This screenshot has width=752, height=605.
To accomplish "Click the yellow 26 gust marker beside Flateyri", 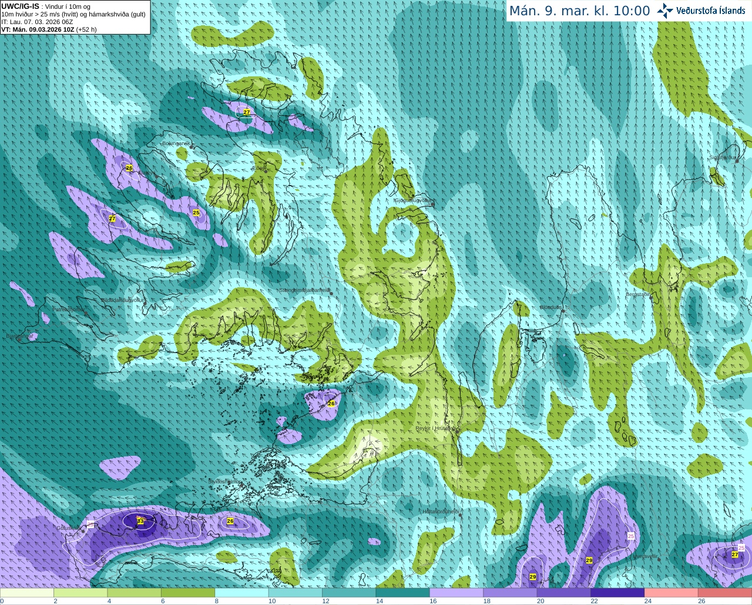I will pos(129,168).
